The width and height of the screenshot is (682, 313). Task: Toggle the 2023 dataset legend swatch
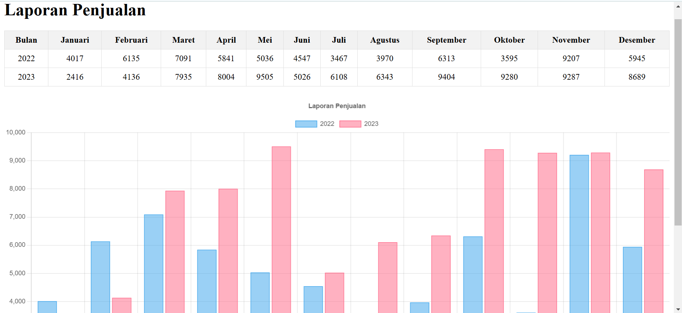tap(350, 124)
